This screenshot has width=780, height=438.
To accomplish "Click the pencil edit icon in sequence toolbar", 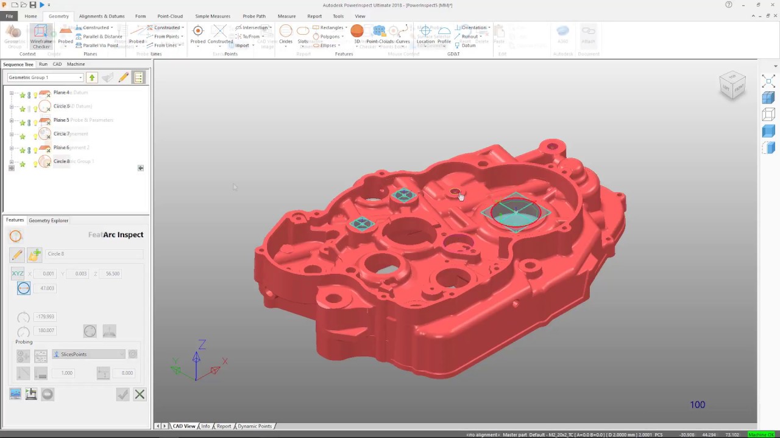I will (x=123, y=77).
